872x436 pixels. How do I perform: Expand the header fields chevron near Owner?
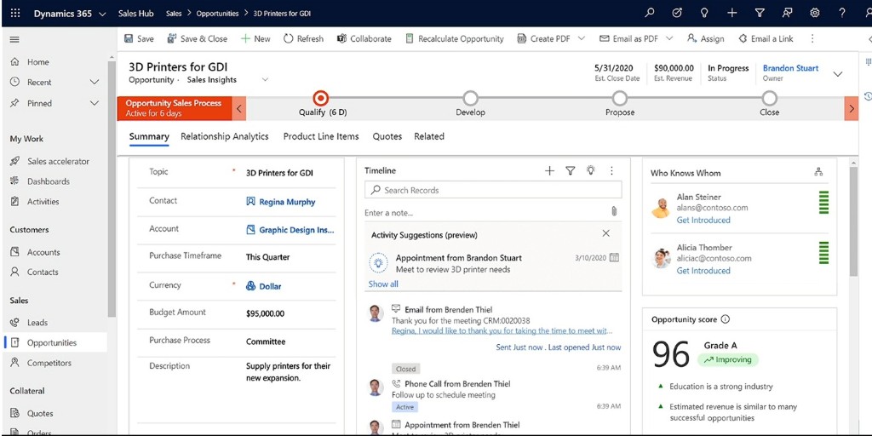pyautogui.click(x=838, y=74)
